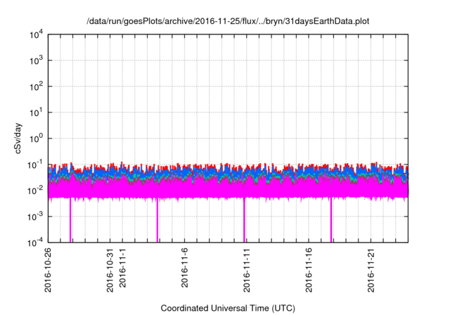Click the 10^-1 y-axis tick label

(36, 165)
